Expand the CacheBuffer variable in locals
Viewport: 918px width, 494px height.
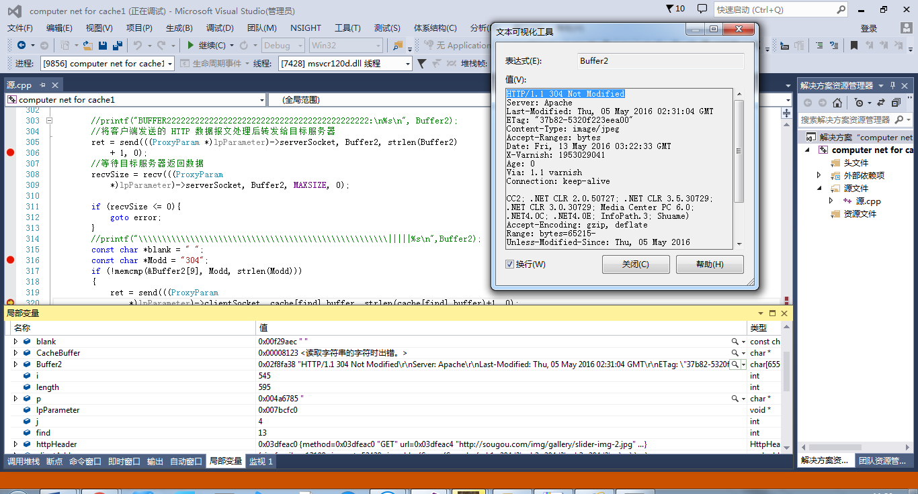(15, 353)
